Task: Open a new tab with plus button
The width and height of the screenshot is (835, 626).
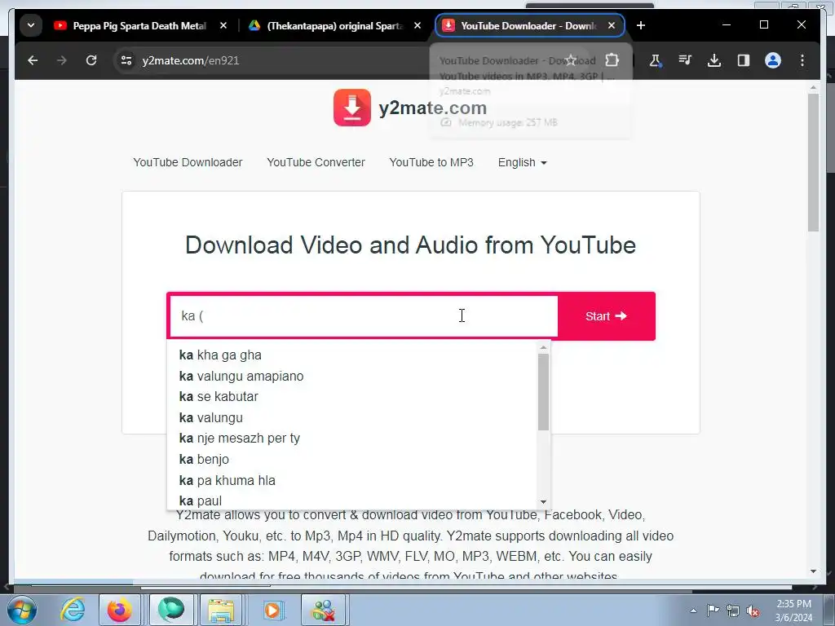Action: click(641, 25)
